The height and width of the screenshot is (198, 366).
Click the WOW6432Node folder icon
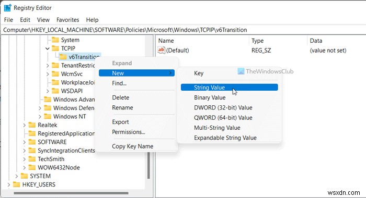coord(32,168)
